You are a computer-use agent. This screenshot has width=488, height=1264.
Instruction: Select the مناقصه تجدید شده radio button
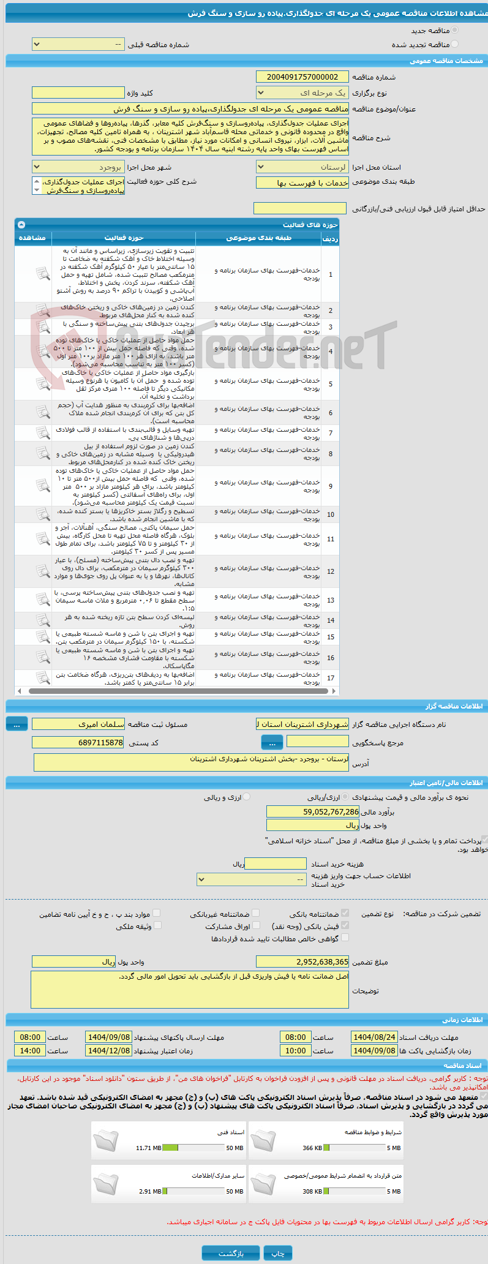pos(454,44)
